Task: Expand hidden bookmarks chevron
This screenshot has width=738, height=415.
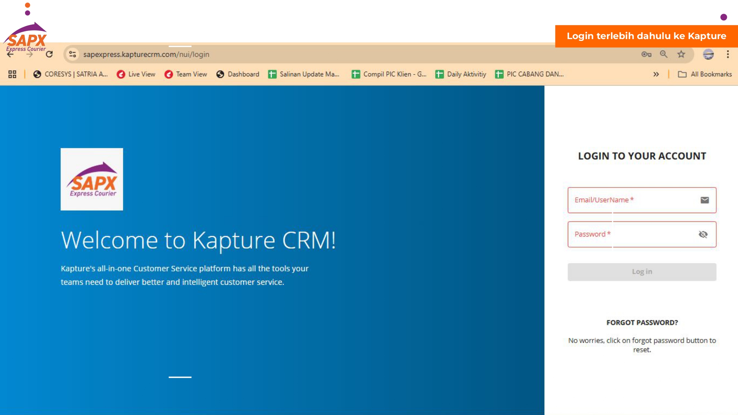Action: [656, 74]
